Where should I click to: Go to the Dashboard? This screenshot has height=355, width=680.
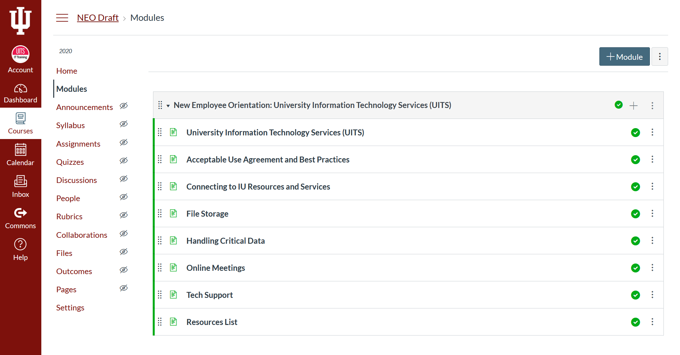point(20,93)
